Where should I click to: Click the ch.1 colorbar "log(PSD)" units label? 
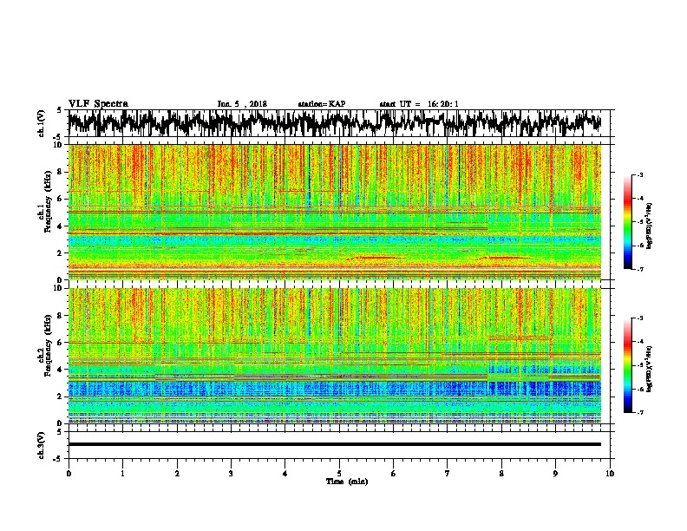click(650, 226)
